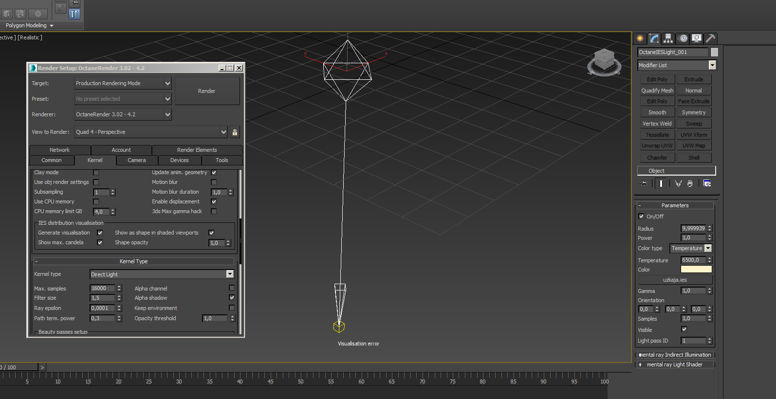Expand the Polygon Modeling ribbon panel
This screenshot has width=776, height=399.
pos(29,25)
